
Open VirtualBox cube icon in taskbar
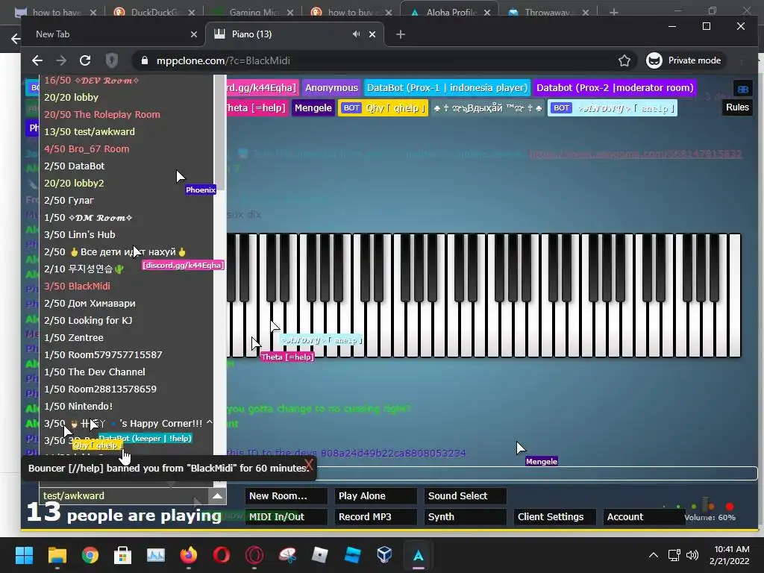pyautogui.click(x=384, y=555)
